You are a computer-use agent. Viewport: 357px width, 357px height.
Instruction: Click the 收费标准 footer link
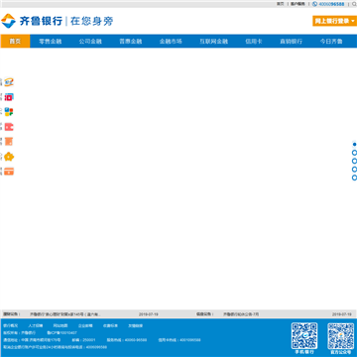click(x=110, y=325)
